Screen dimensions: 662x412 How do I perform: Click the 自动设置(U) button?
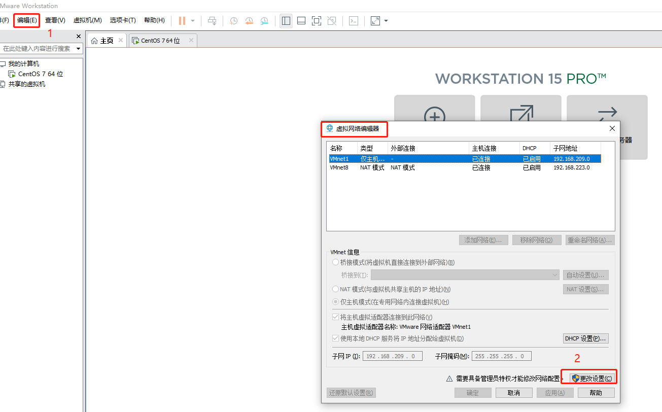point(586,275)
